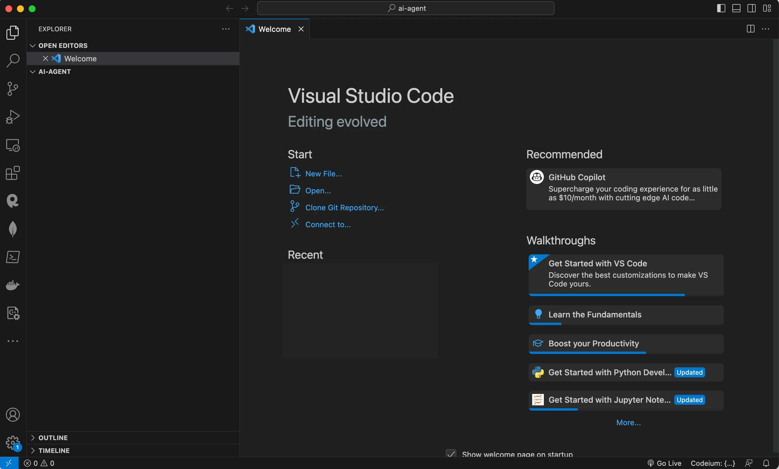Uncheck Show welcome page on startup
The height and width of the screenshot is (469, 779).
pyautogui.click(x=451, y=454)
